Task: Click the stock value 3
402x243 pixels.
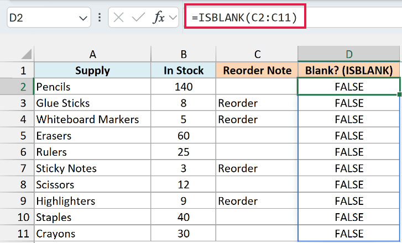Action: [184, 168]
